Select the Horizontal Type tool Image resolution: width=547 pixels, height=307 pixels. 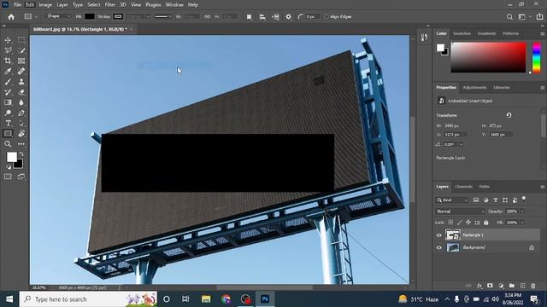(8, 123)
